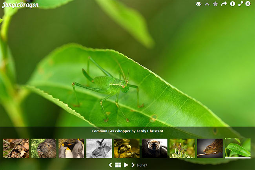Viewport: 255px width, 170px height.
Task: Close the photo viewer with X icon
Action: pos(248,4)
